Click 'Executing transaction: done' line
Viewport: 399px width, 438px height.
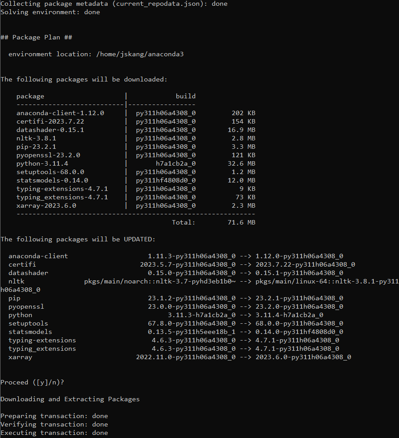click(x=54, y=433)
